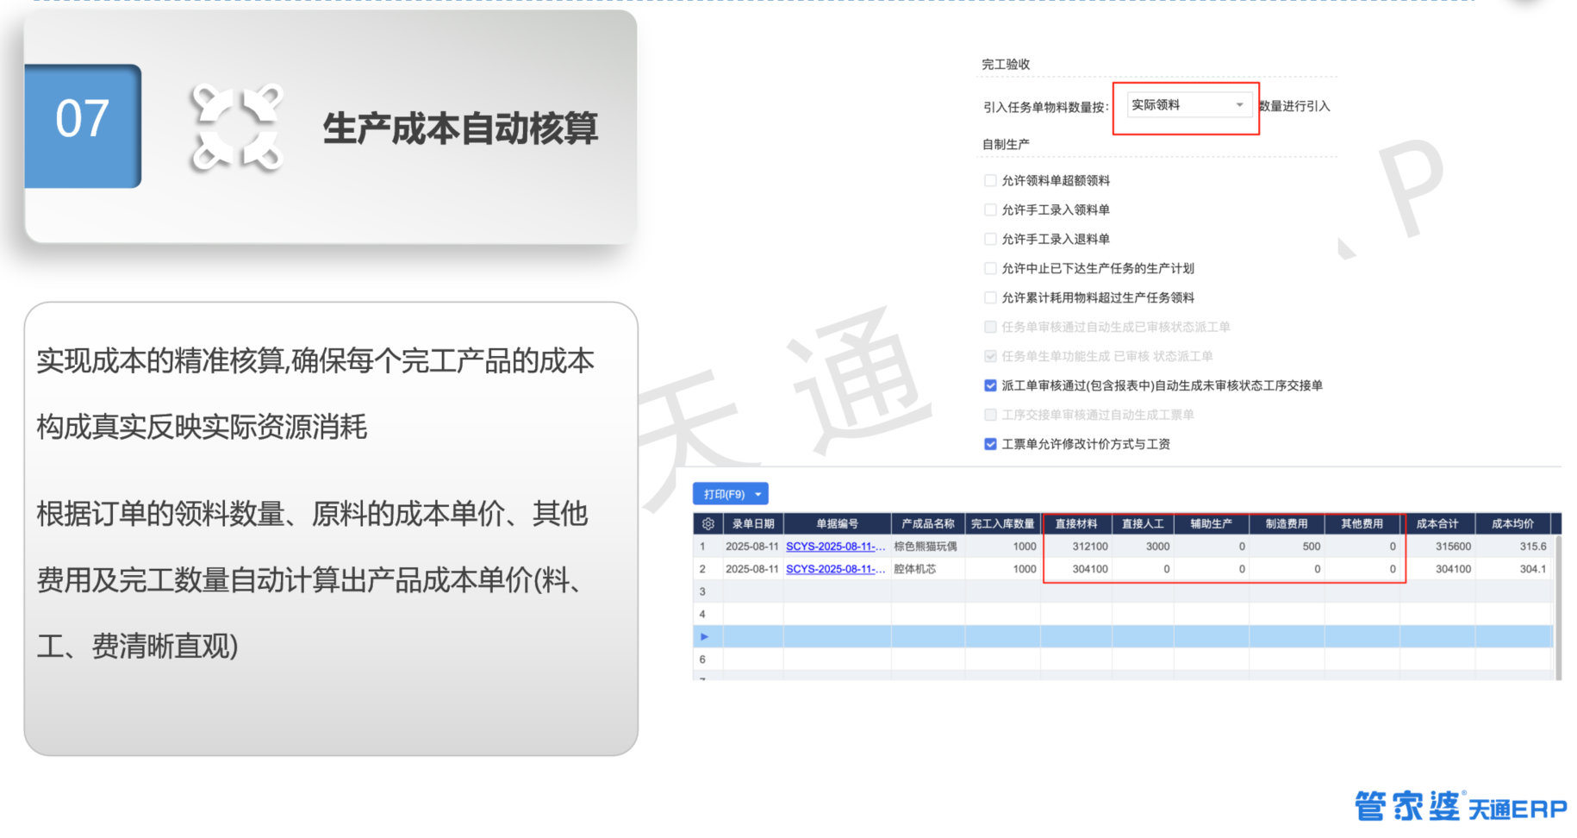The width and height of the screenshot is (1577, 838).
Task: Click the circular arrows icon beside title
Action: tap(237, 128)
